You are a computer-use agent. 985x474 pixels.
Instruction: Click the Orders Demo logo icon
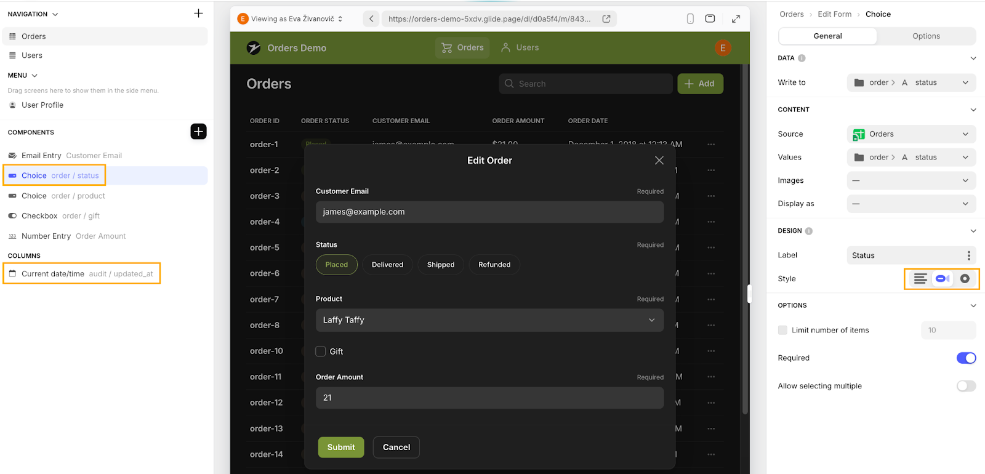pos(254,47)
